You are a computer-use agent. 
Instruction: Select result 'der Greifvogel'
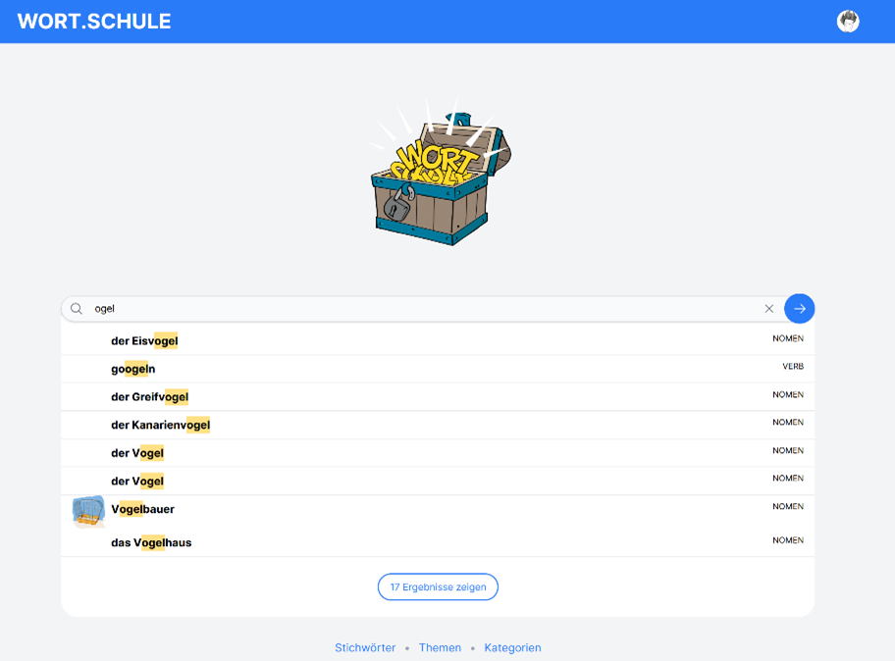438,396
